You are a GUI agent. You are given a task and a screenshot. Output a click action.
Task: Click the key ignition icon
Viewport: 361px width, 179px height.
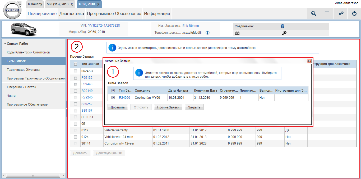click(x=284, y=33)
